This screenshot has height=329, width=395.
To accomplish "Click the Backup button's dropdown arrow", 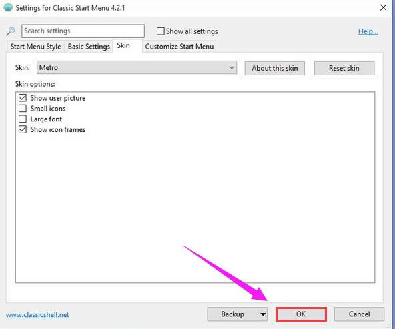I will pyautogui.click(x=263, y=314).
